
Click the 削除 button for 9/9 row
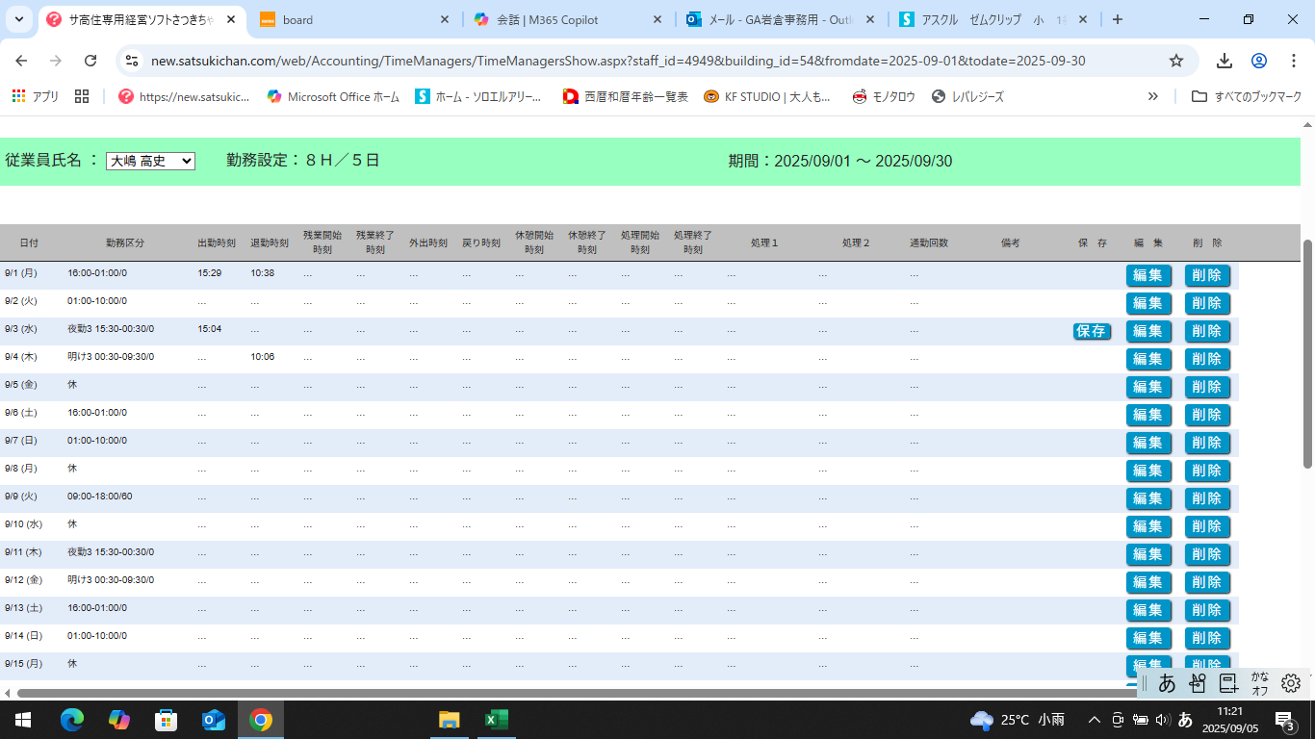(x=1207, y=498)
